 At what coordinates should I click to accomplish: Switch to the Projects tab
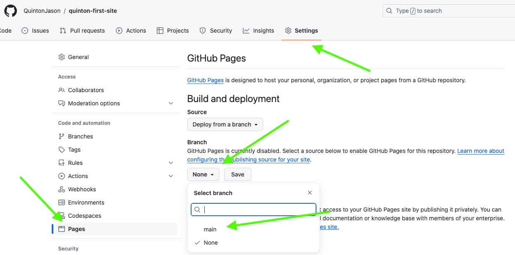[x=172, y=31]
